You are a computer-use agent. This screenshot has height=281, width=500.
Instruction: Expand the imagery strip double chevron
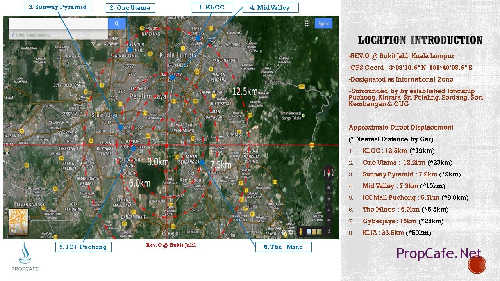click(329, 231)
